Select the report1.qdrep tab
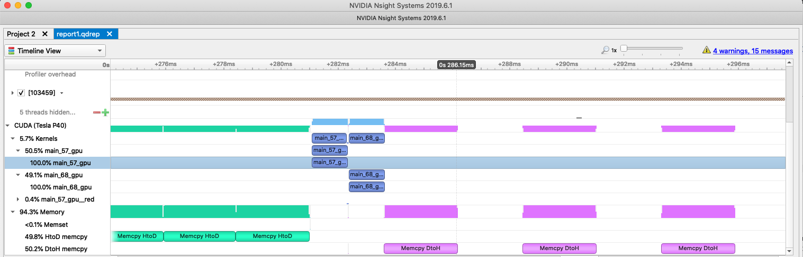Image resolution: width=803 pixels, height=257 pixels. [78, 34]
